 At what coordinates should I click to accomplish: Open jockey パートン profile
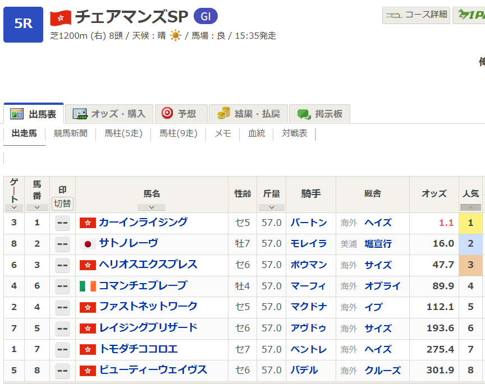point(309,223)
